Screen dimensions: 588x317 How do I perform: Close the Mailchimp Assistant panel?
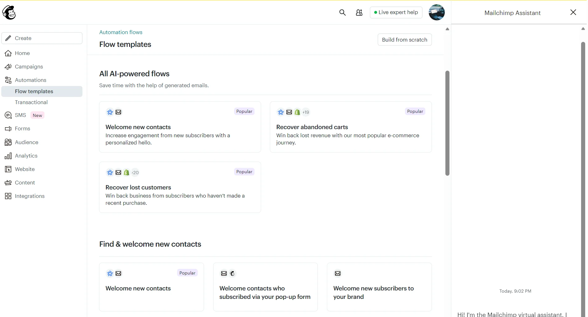coord(573,12)
